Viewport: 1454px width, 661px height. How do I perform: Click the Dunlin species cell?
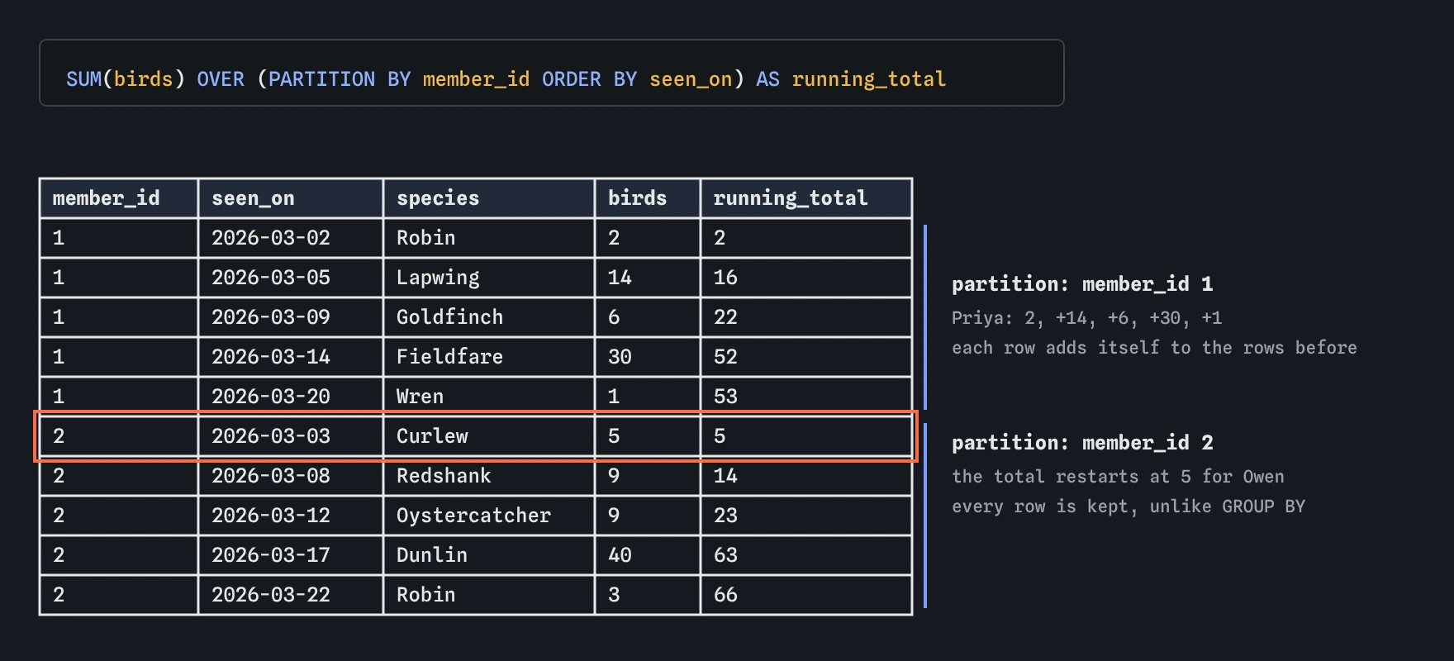click(x=489, y=555)
